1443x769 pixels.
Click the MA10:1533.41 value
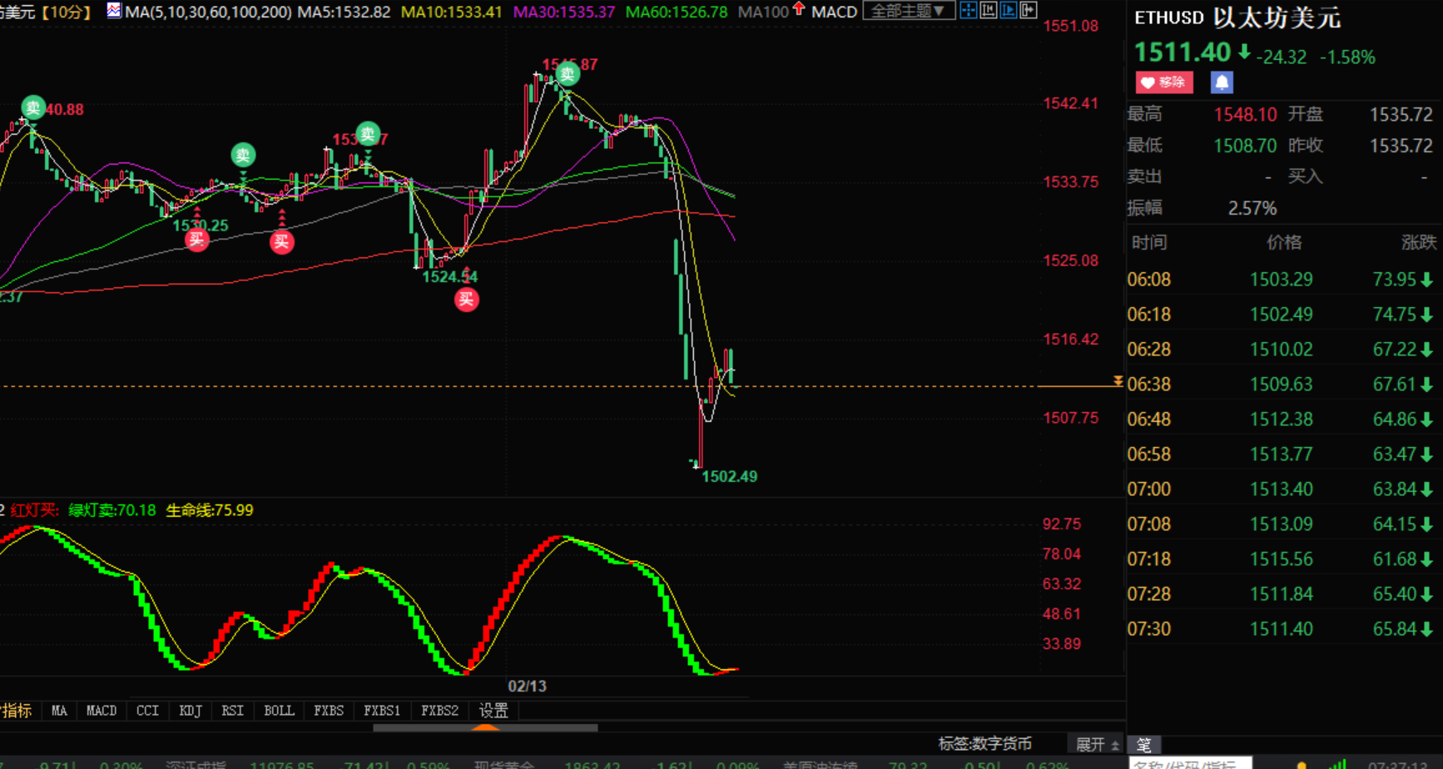[451, 12]
